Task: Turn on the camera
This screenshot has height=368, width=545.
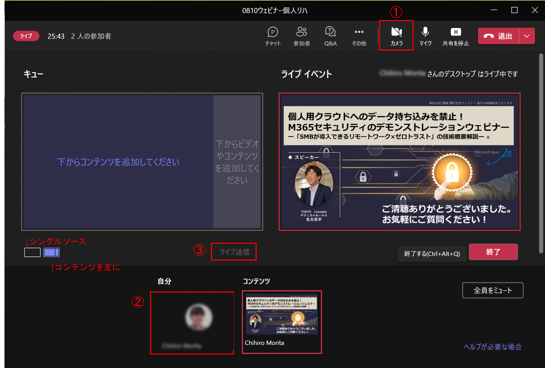Action: pos(396,36)
